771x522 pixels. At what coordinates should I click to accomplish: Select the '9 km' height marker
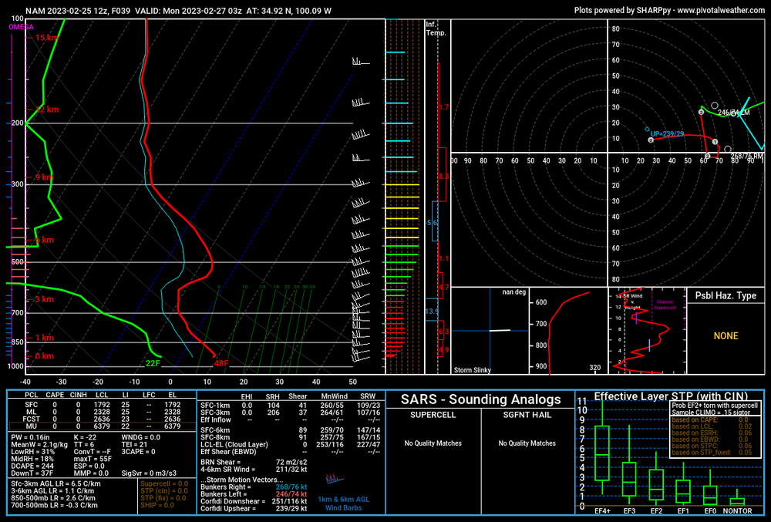pyautogui.click(x=44, y=177)
